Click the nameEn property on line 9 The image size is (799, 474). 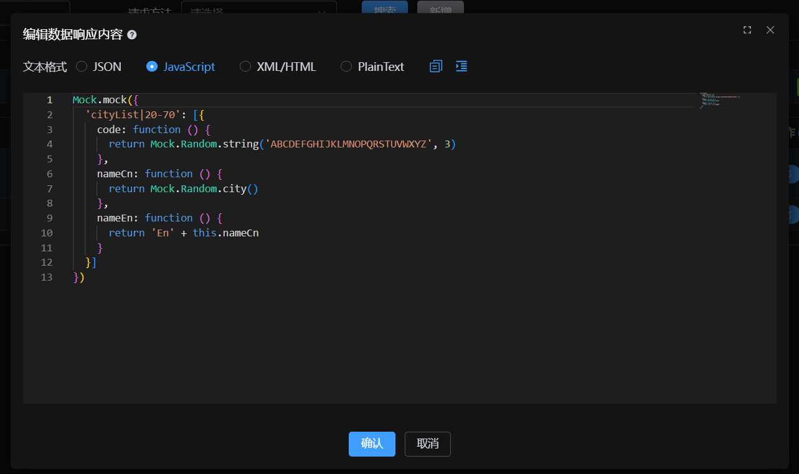pos(112,218)
